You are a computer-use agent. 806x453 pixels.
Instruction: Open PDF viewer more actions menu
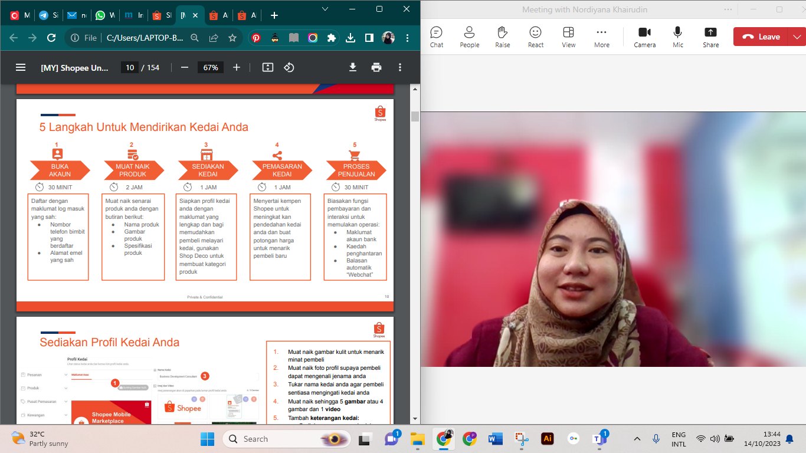point(400,67)
